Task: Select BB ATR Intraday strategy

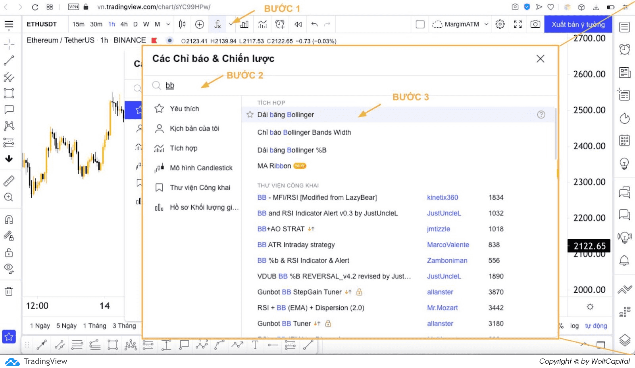Action: (x=296, y=244)
